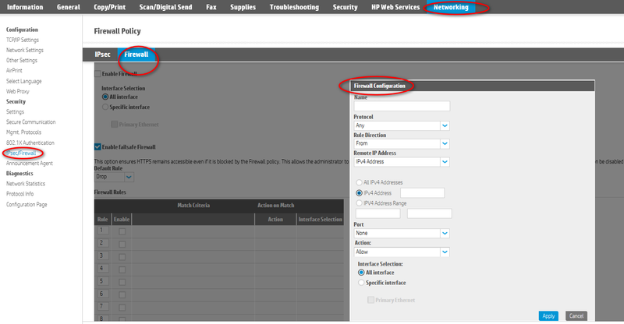Open Network Statistics under Diagnostics
The height and width of the screenshot is (324, 624).
coord(27,184)
